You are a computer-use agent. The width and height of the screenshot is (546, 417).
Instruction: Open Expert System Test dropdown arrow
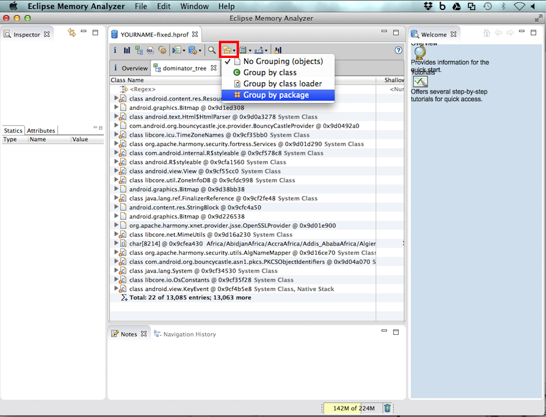pos(184,51)
